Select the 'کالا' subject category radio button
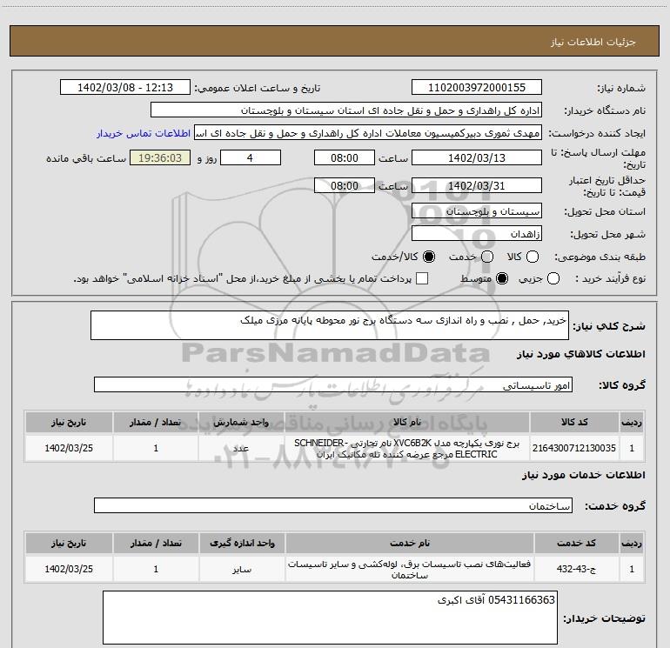The width and height of the screenshot is (670, 648). point(533,257)
